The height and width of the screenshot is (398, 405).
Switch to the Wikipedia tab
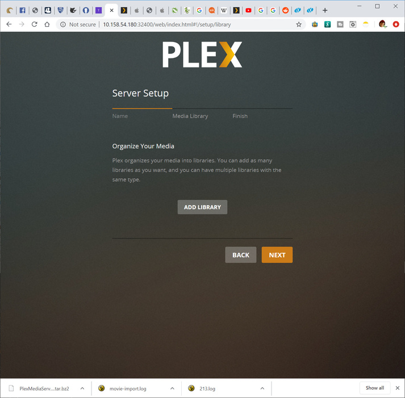224,10
